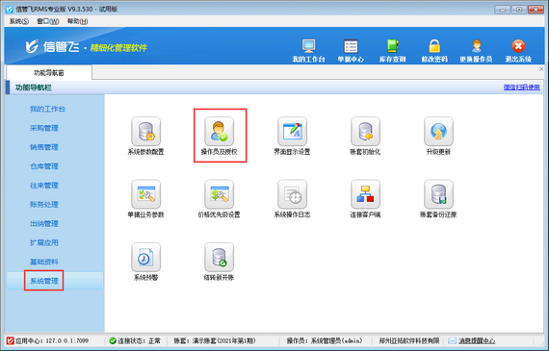
Task: Click 账套初始化 database icon
Action: pos(365,132)
